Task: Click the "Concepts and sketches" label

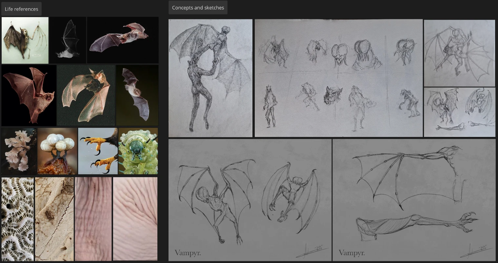Action: coord(198,7)
